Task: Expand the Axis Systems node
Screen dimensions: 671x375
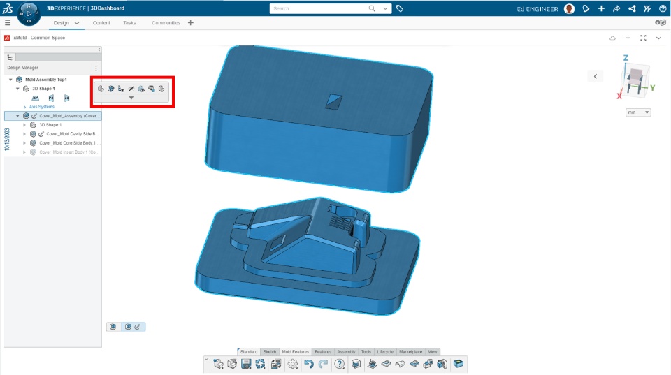Action: (x=25, y=107)
